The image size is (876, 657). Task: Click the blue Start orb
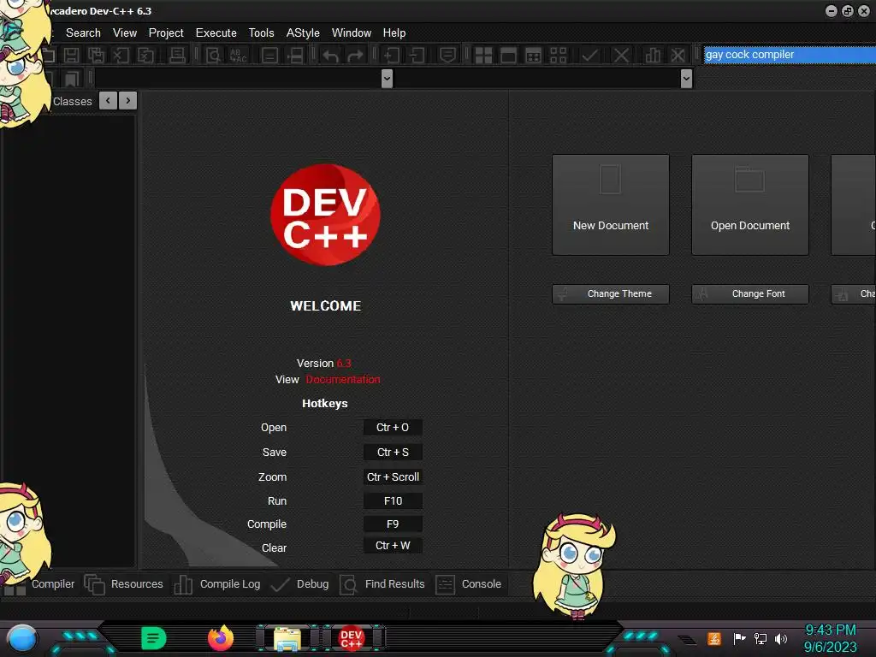(22, 638)
